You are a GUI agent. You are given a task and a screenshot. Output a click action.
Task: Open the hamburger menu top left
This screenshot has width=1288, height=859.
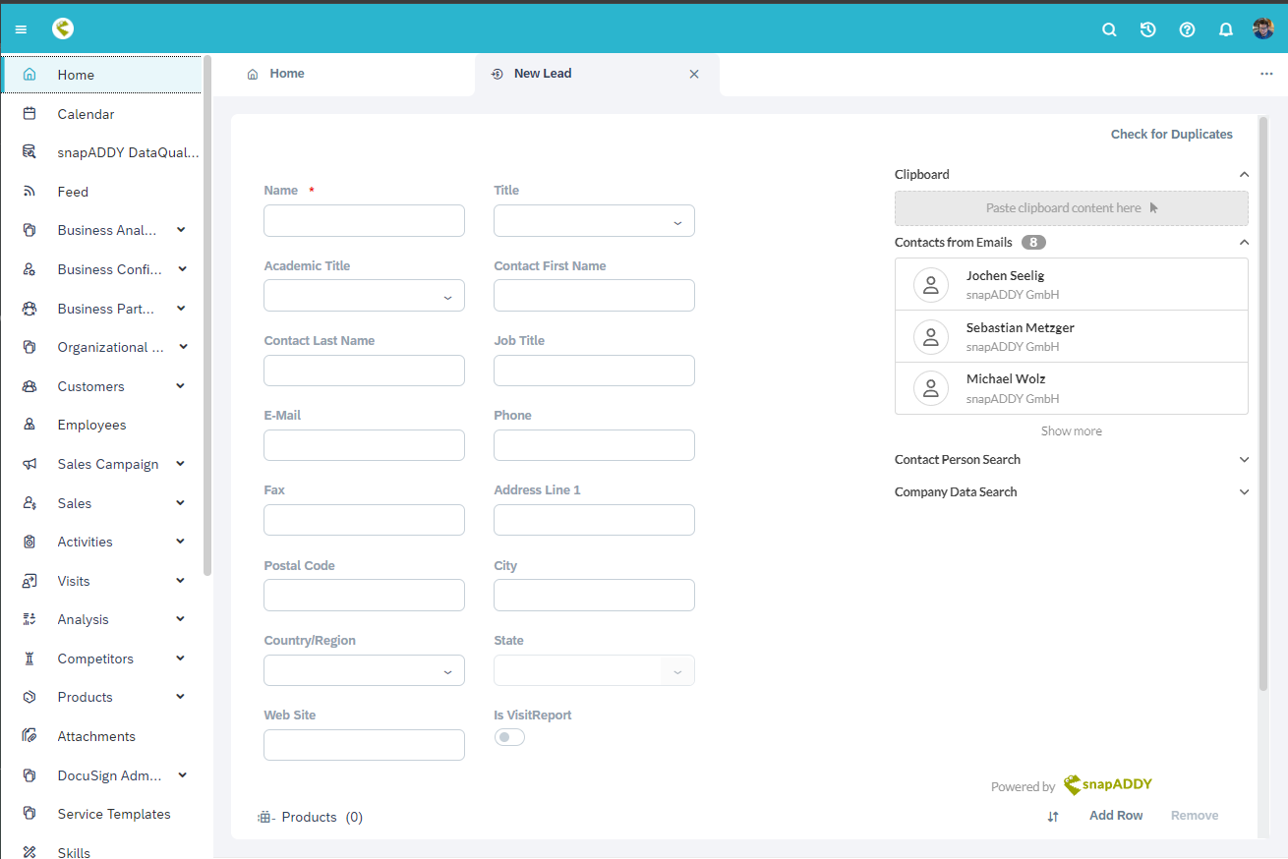[21, 29]
